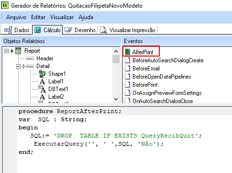Switch to the Desenho tab
Image resolution: width=232 pixels, height=173 pixels.
coord(80,30)
